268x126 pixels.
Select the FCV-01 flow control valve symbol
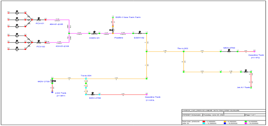tap(39, 19)
